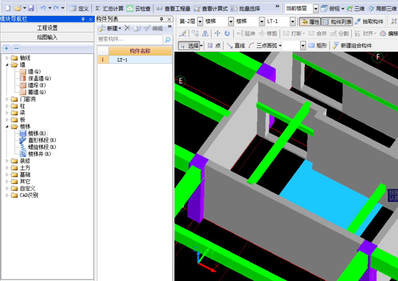The height and width of the screenshot is (281, 398).
Task: Activate 拾取构件 pick component tool
Action: pos(369,22)
